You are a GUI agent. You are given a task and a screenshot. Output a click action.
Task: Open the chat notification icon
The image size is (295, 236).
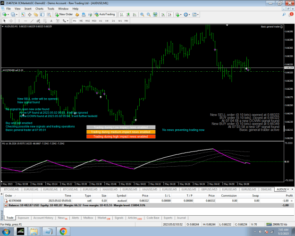pyautogui.click(x=291, y=15)
